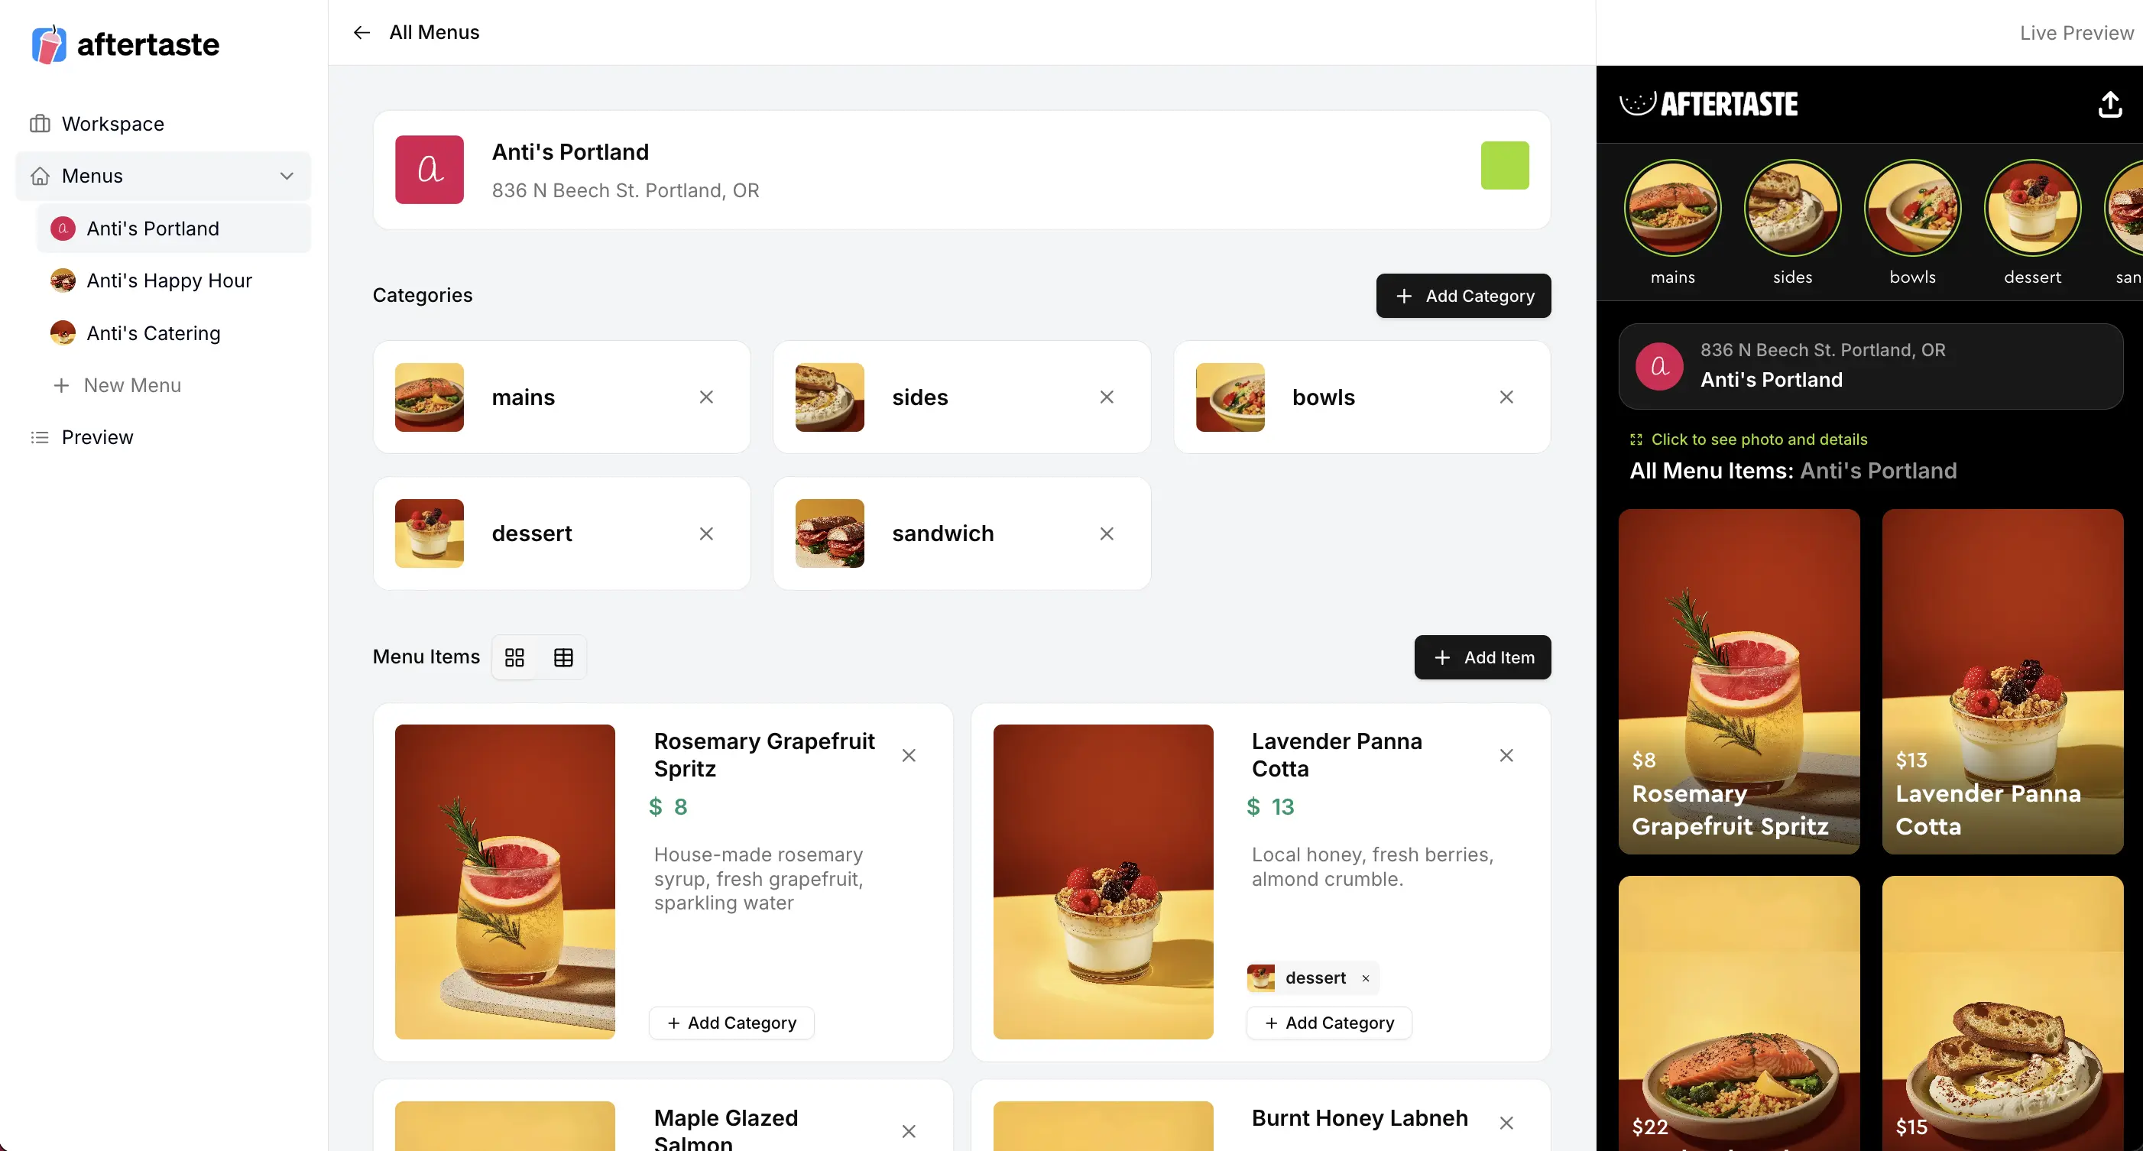Switch menu items to table view
Viewport: 2143px width, 1151px height.
(563, 657)
